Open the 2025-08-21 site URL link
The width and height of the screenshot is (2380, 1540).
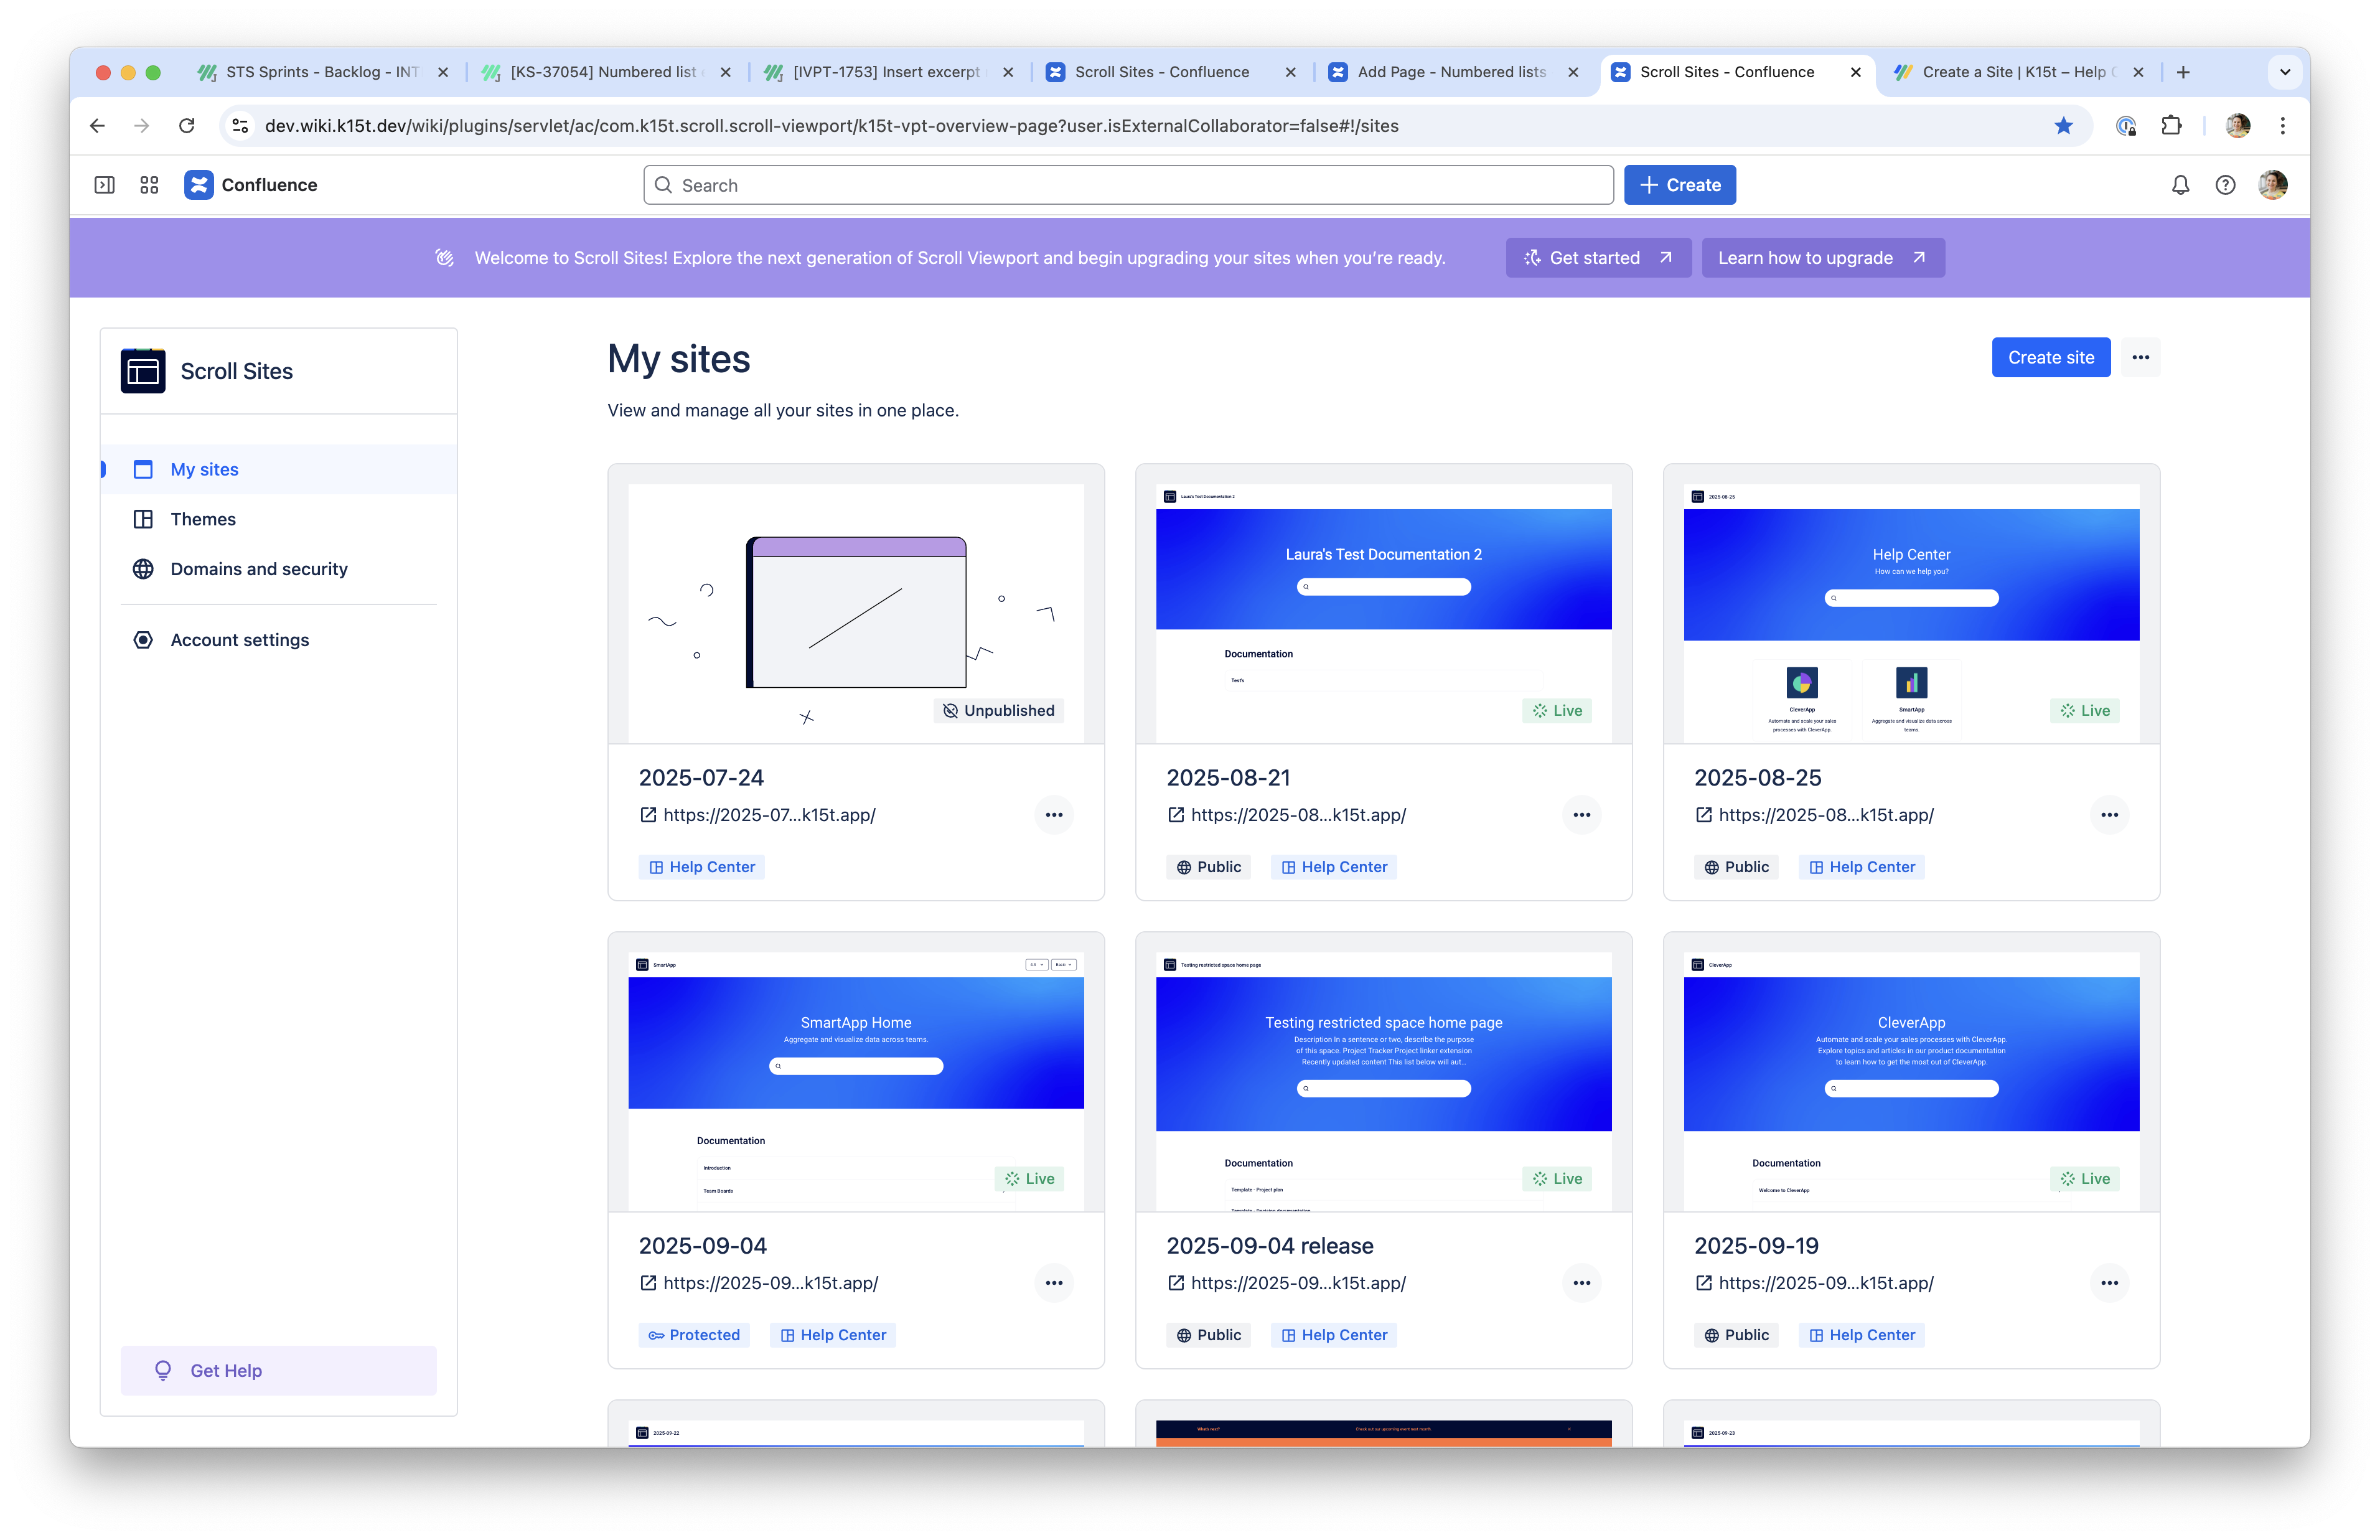click(x=1298, y=815)
